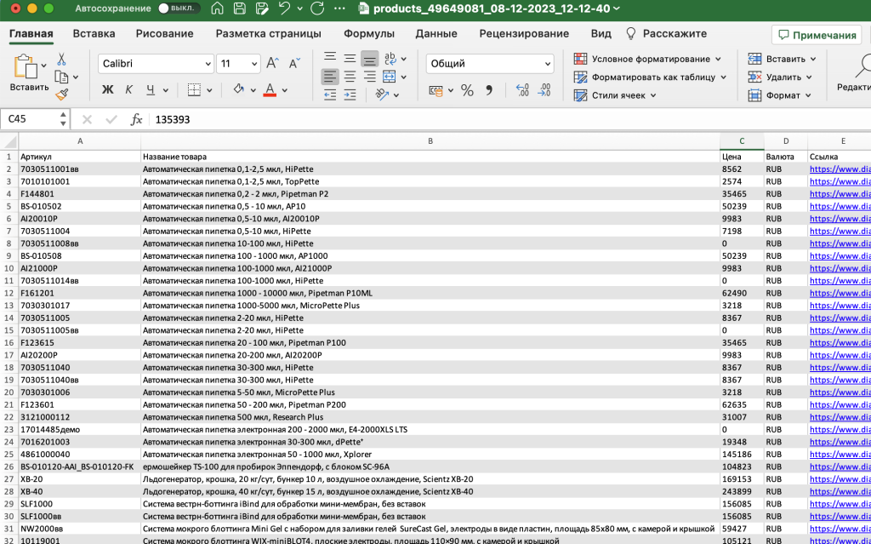Open the link in cell E2
871x544 pixels.
pos(839,169)
